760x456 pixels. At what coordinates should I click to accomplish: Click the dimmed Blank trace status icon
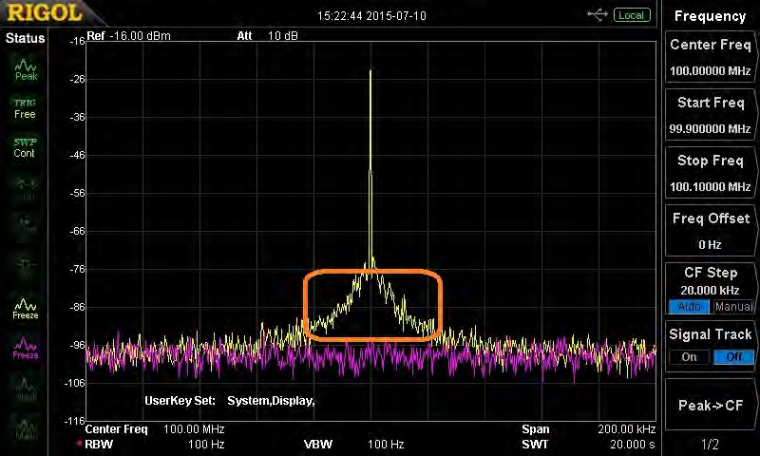click(x=26, y=389)
